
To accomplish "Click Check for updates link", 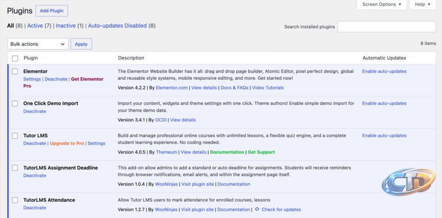I will coord(281,209).
